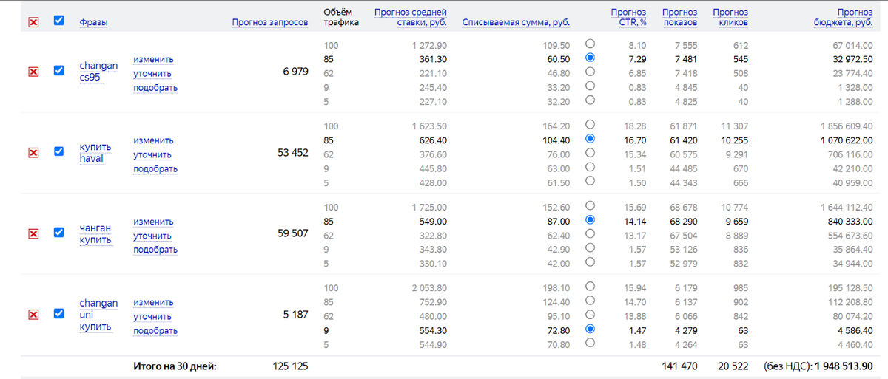Choose 62 traffic radio for чанган купить
The height and width of the screenshot is (379, 888).
pyautogui.click(x=590, y=233)
